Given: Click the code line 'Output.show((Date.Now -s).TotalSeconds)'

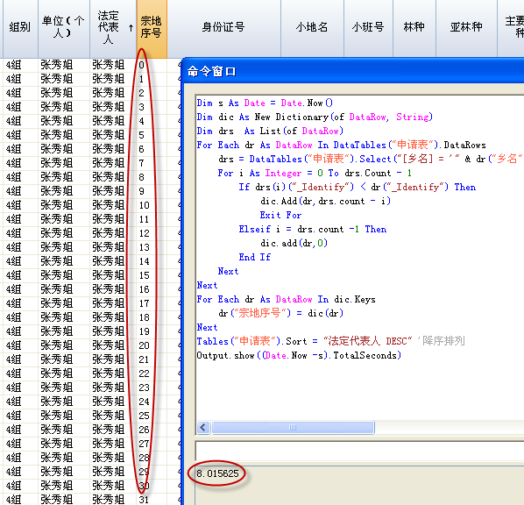Looking at the screenshot, I should (299, 355).
